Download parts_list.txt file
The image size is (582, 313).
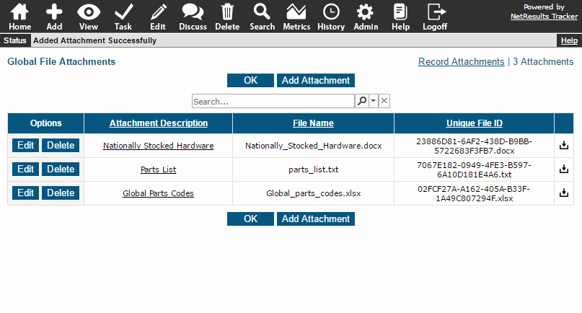point(564,169)
